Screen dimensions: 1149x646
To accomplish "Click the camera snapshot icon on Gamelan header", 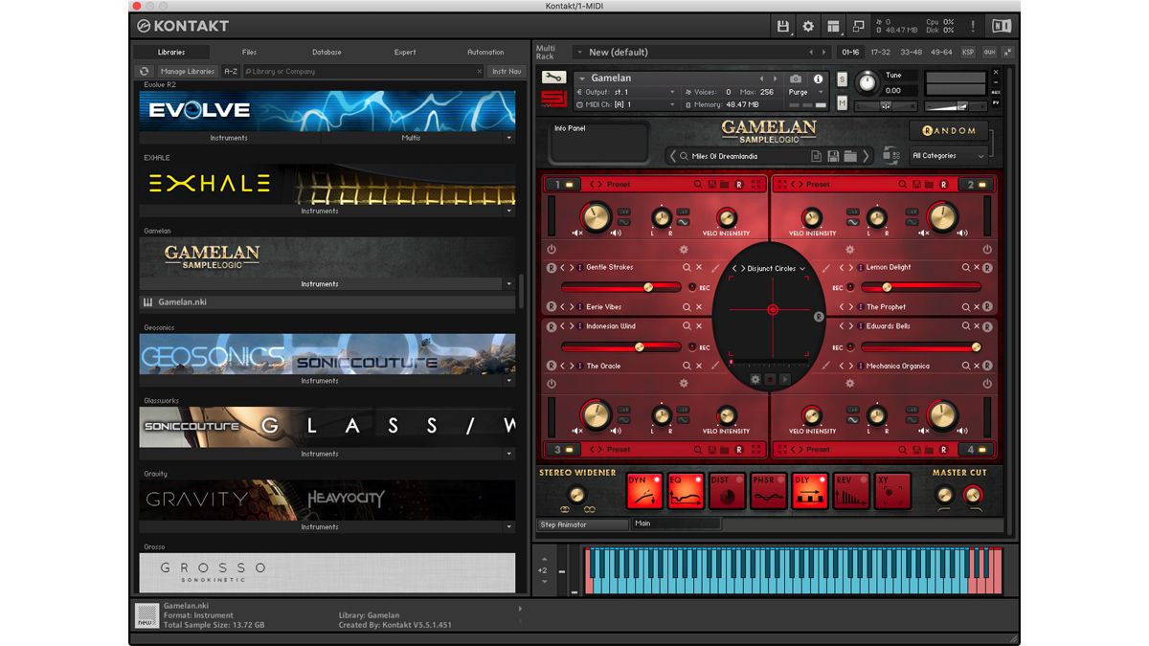I will [x=796, y=78].
